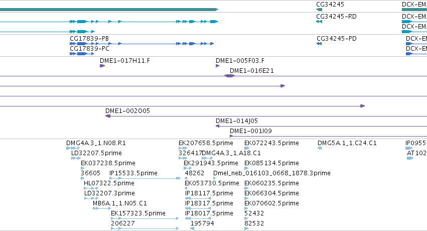Select the EK085134.5prime label
The width and height of the screenshot is (427, 231).
click(271, 163)
